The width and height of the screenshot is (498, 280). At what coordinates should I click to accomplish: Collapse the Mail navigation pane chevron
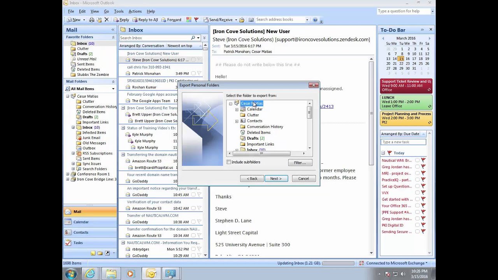(x=113, y=30)
